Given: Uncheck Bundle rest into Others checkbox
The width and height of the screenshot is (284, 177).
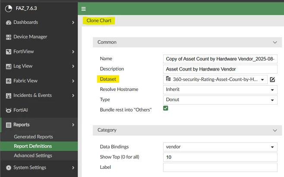Looking at the screenshot, I should click(x=166, y=108).
